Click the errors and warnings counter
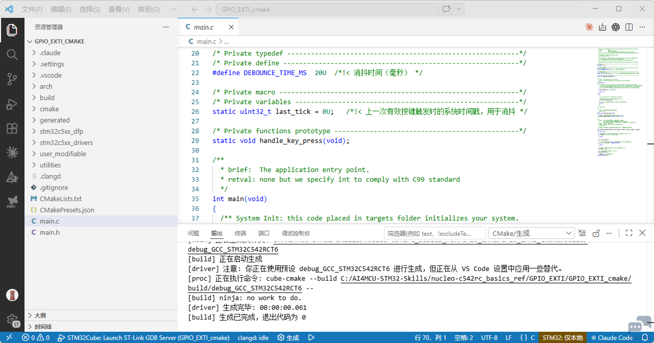Viewport: 654px width, 343px height. click(x=36, y=337)
